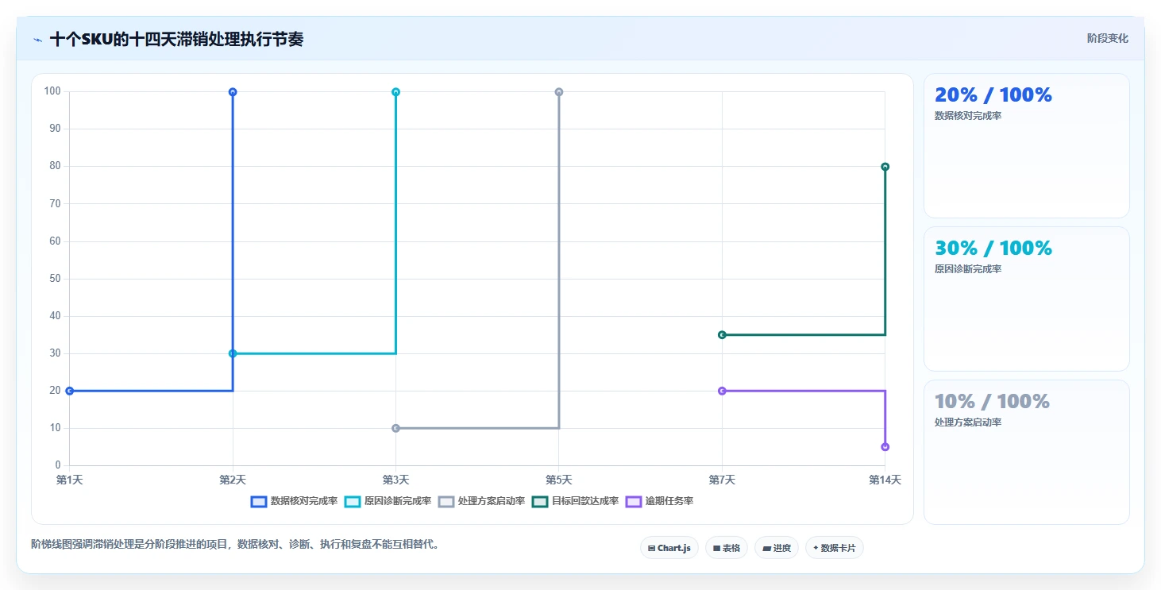1161x590 pixels.
Task: Click the 数据卡片 tag button
Action: tap(834, 548)
